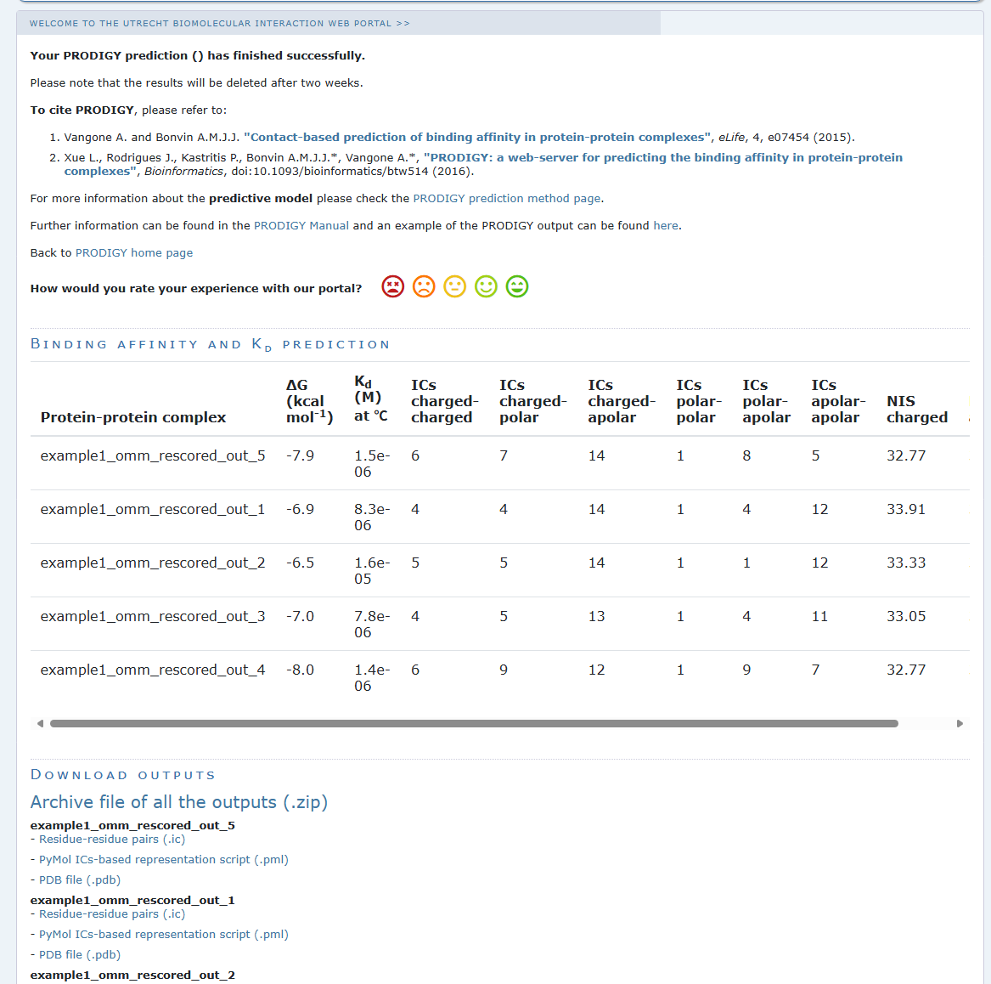Click the -8.0 ΔG value
The width and height of the screenshot is (991, 984).
pyautogui.click(x=301, y=670)
